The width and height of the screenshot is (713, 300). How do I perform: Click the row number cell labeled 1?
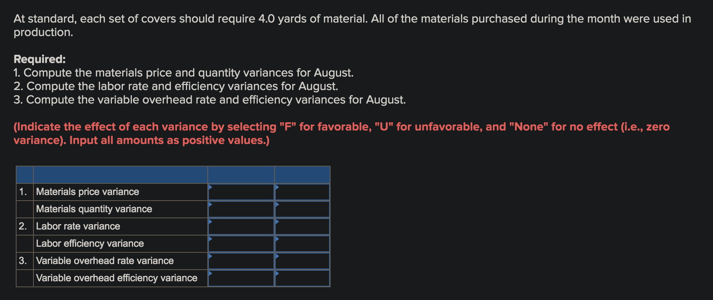(24, 192)
